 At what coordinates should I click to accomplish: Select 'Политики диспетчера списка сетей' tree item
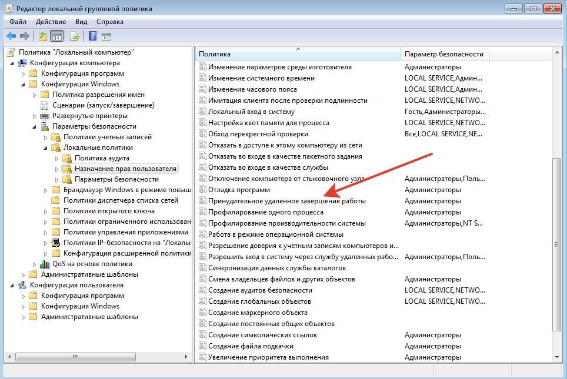[121, 200]
